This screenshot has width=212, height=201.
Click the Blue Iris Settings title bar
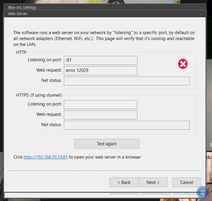point(105,7)
